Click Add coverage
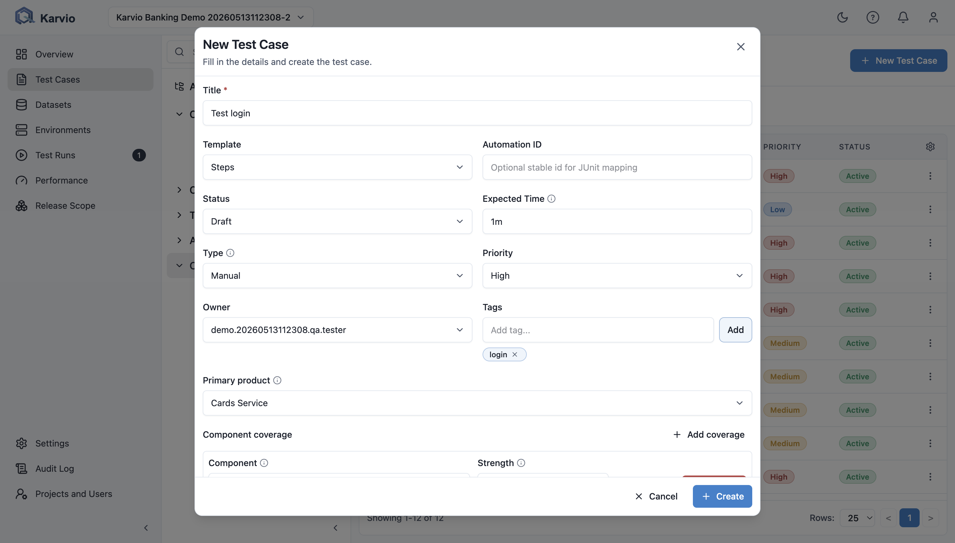This screenshot has width=955, height=543. [708, 435]
